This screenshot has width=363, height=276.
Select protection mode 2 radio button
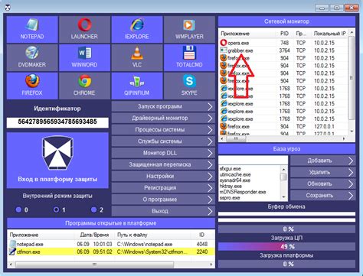click(x=93, y=209)
